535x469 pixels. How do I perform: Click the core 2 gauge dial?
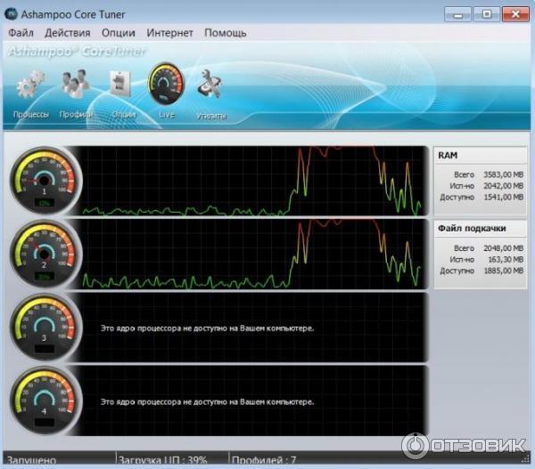coord(45,255)
